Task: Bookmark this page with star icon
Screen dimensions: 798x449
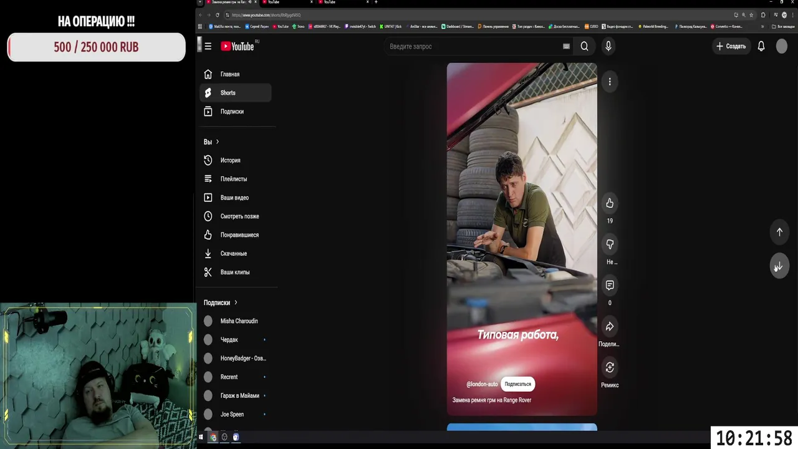Action: click(x=751, y=15)
